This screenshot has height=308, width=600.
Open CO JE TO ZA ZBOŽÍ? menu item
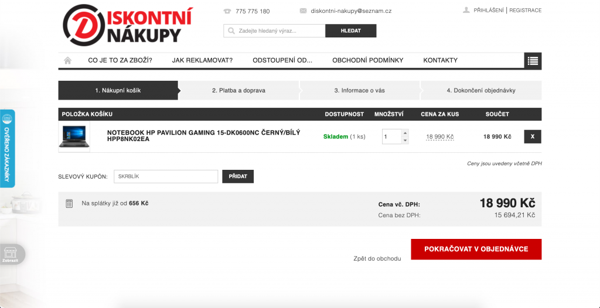coord(120,60)
